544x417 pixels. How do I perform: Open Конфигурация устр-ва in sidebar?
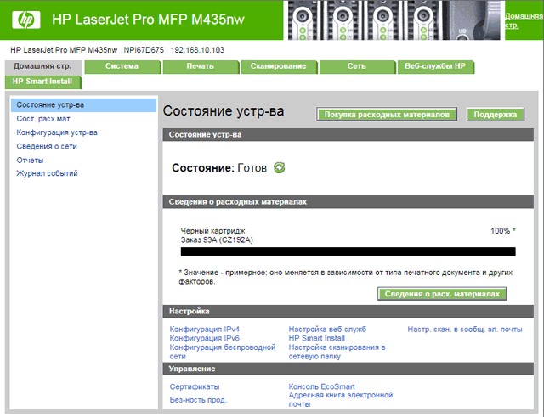pos(57,132)
